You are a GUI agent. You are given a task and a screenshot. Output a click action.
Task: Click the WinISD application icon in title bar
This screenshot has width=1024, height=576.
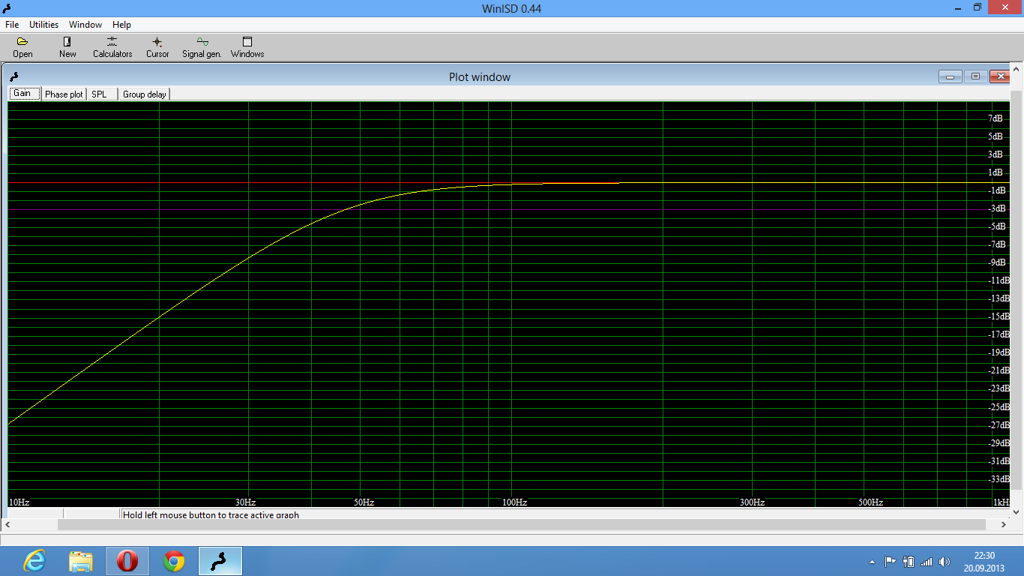(x=7, y=8)
